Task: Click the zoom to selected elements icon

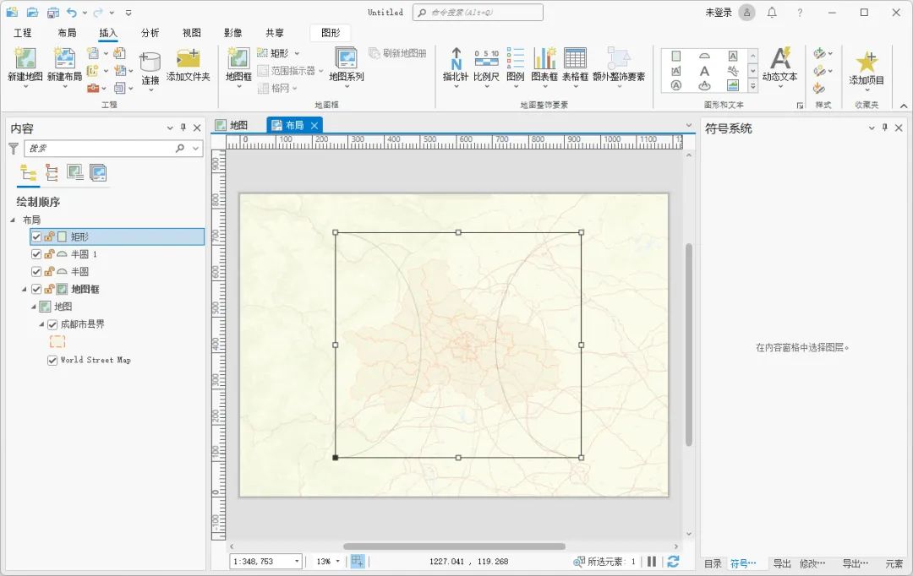Action: (579, 562)
